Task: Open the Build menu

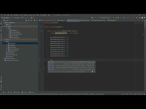Action: coord(30,15)
